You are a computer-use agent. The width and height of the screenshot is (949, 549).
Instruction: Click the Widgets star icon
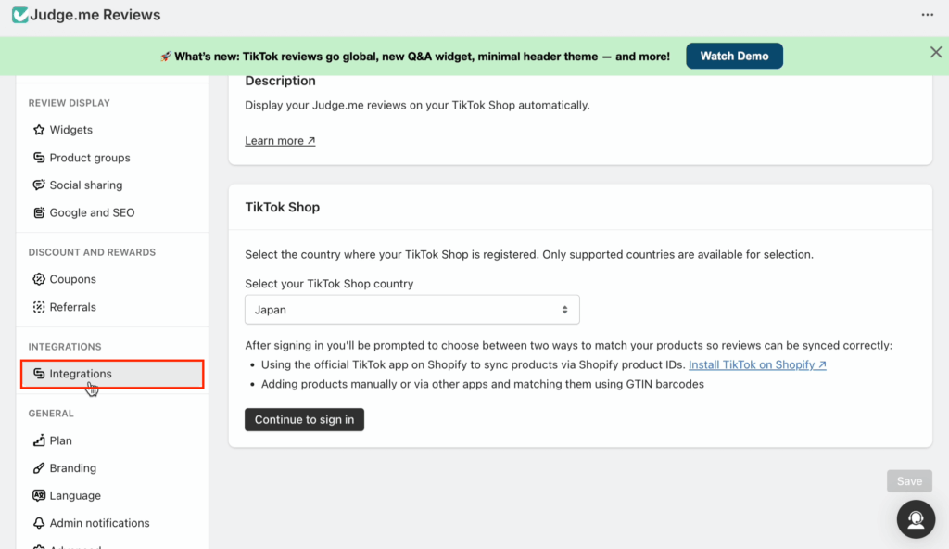click(x=39, y=130)
